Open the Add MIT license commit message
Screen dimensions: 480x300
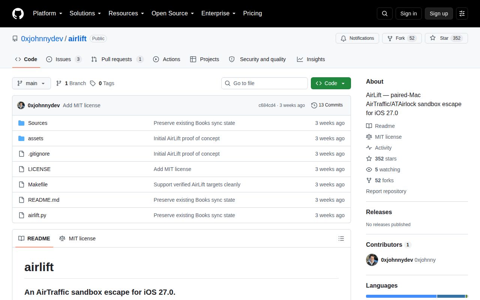tap(82, 105)
